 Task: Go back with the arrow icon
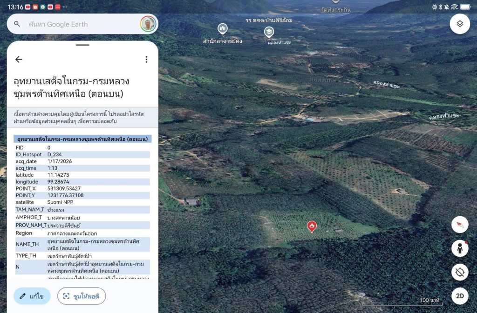(x=19, y=60)
